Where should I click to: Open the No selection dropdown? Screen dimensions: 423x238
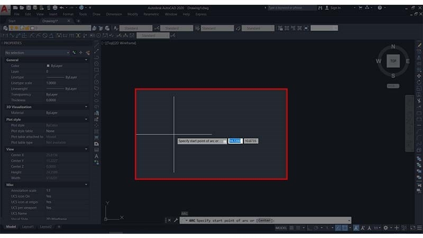37,52
